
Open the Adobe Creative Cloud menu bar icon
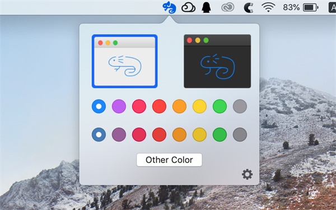point(227,8)
